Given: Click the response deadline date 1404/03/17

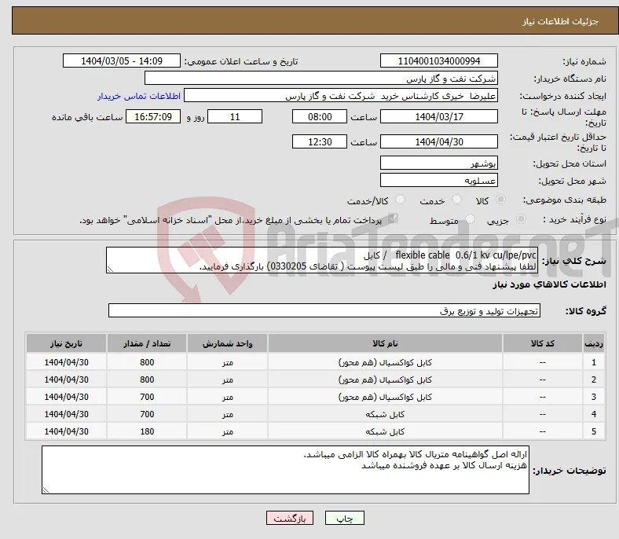Looking at the screenshot, I should [439, 116].
